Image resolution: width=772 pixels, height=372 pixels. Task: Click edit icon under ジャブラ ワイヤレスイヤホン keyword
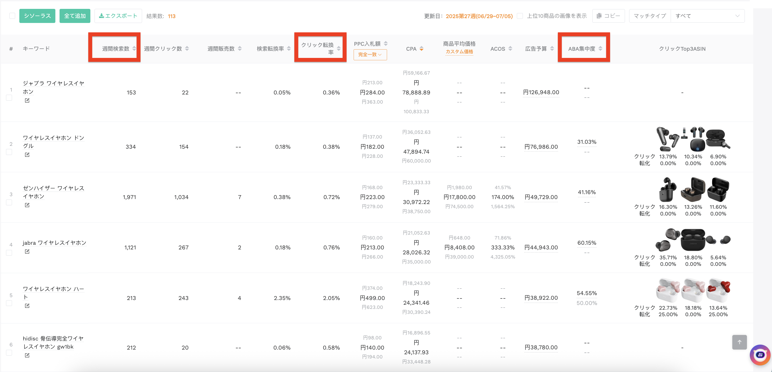coord(27,100)
